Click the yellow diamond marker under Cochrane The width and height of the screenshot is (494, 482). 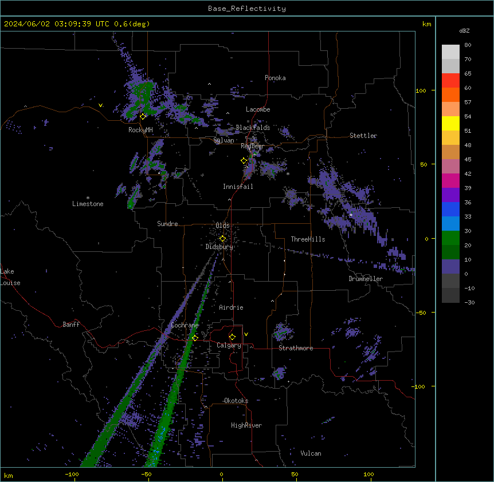coord(195,338)
